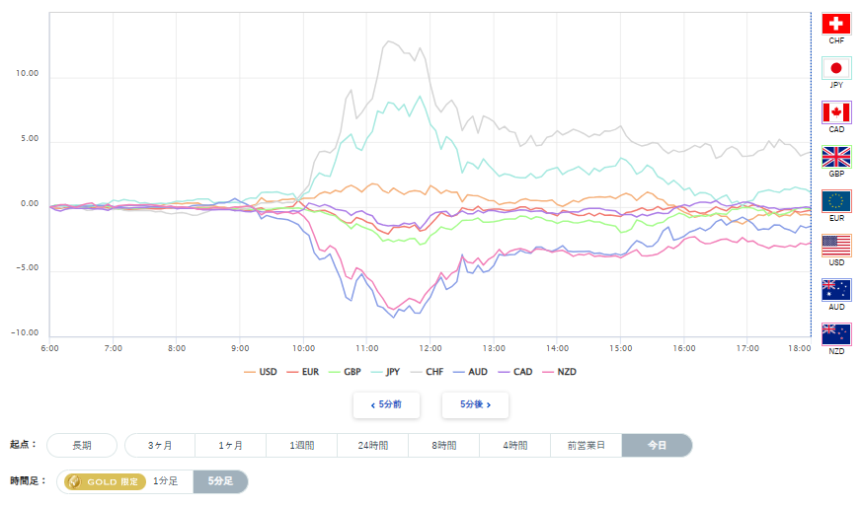Select the 4時間 starting point
The image size is (861, 506).
point(515,445)
